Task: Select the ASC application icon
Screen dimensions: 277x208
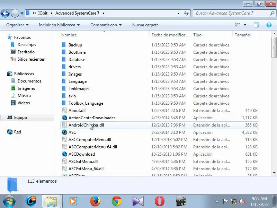Action: pyautogui.click(x=64, y=132)
